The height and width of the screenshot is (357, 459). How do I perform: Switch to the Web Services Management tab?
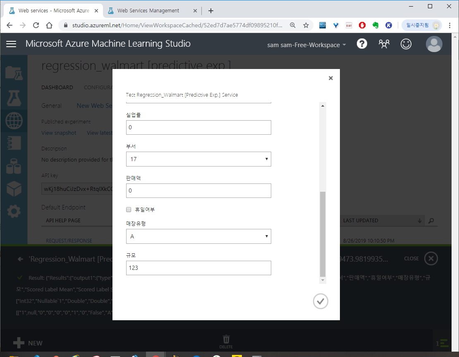[x=148, y=10]
